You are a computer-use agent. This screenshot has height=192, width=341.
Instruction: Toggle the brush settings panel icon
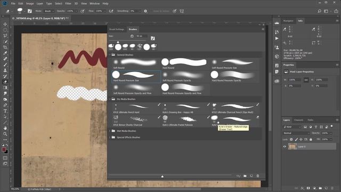30,11
